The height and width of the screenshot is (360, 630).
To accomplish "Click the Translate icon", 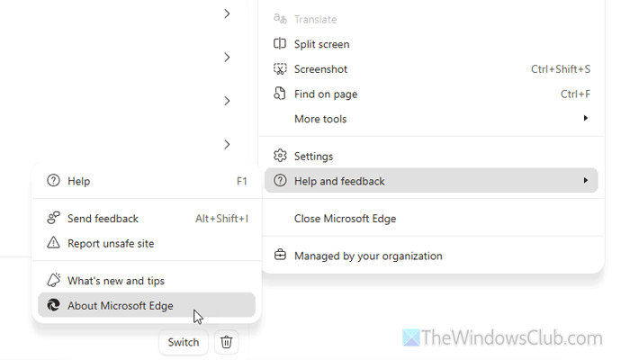I will point(280,19).
